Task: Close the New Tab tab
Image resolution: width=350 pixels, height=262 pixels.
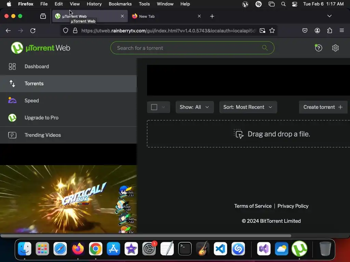Action: tap(199, 16)
